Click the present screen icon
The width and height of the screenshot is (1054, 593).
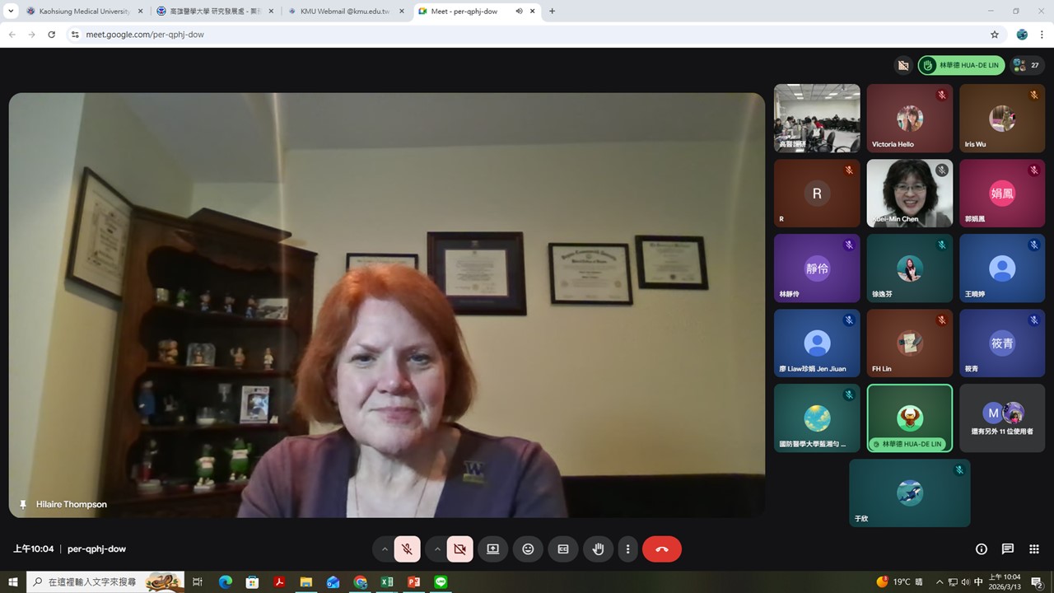tap(492, 549)
